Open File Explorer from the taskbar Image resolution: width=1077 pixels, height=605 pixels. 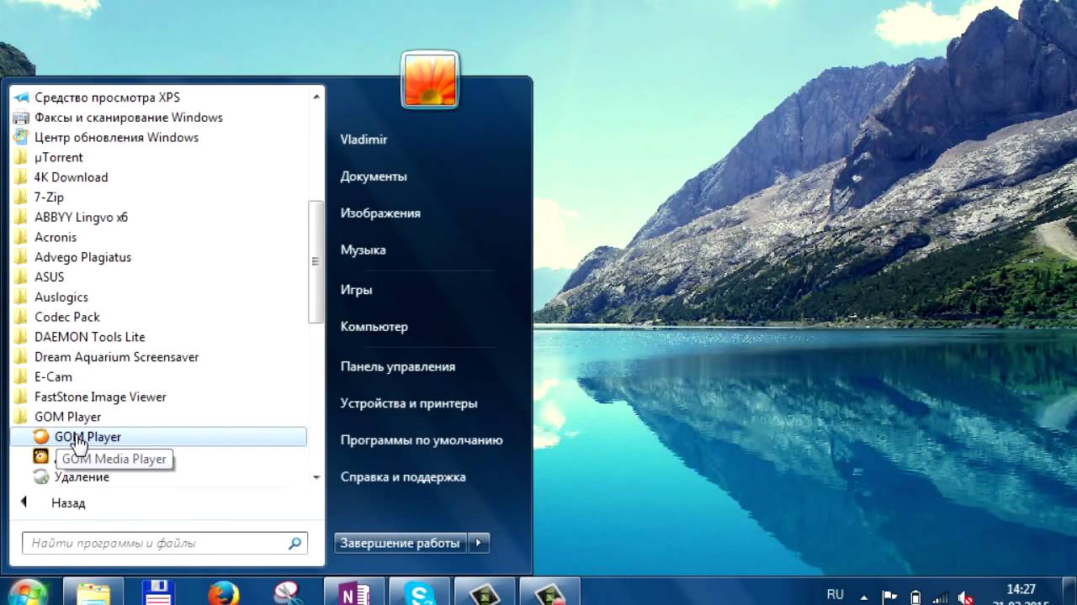[93, 592]
